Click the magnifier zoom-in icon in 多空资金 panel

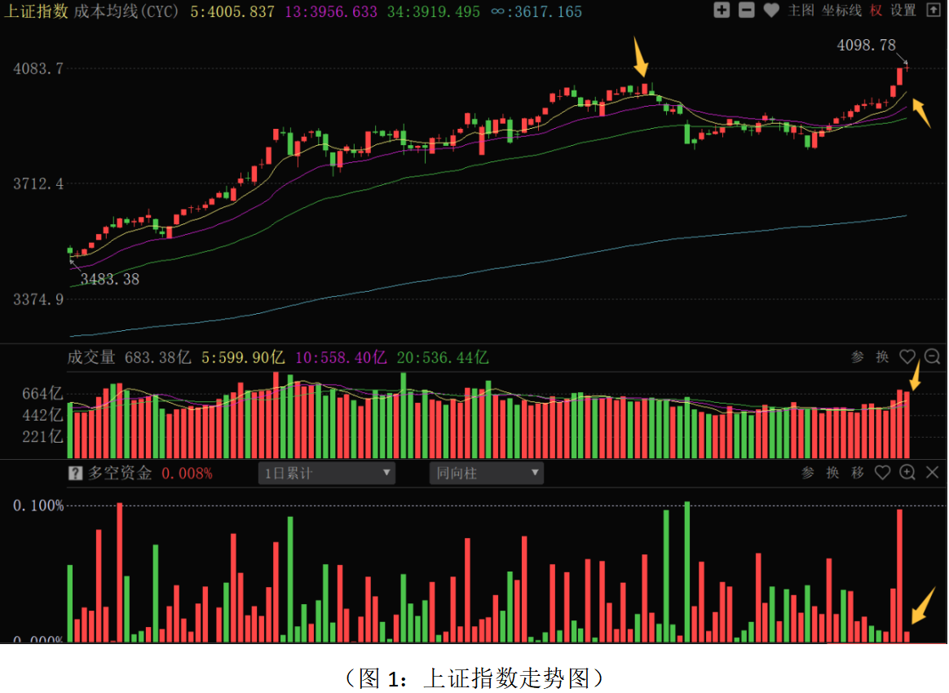(907, 472)
